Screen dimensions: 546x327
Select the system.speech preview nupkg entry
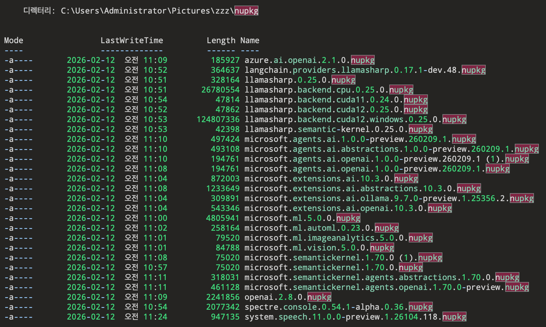pyautogui.click(x=356, y=317)
